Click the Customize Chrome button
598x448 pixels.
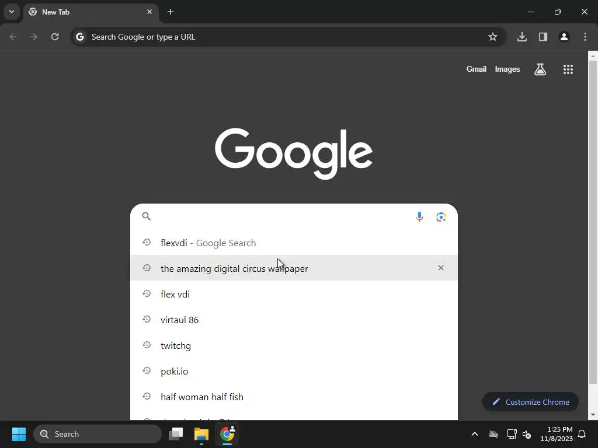tap(530, 402)
